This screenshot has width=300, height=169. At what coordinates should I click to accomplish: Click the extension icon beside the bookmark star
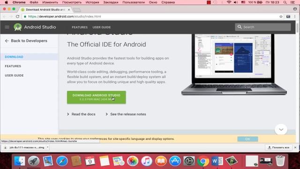pos(288,16)
